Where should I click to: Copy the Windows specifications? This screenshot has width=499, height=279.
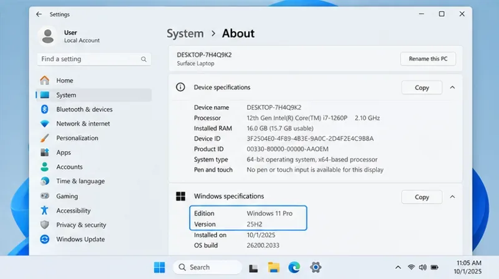tap(422, 197)
